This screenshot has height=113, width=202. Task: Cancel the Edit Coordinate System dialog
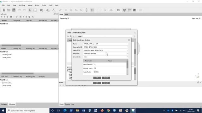(106, 78)
